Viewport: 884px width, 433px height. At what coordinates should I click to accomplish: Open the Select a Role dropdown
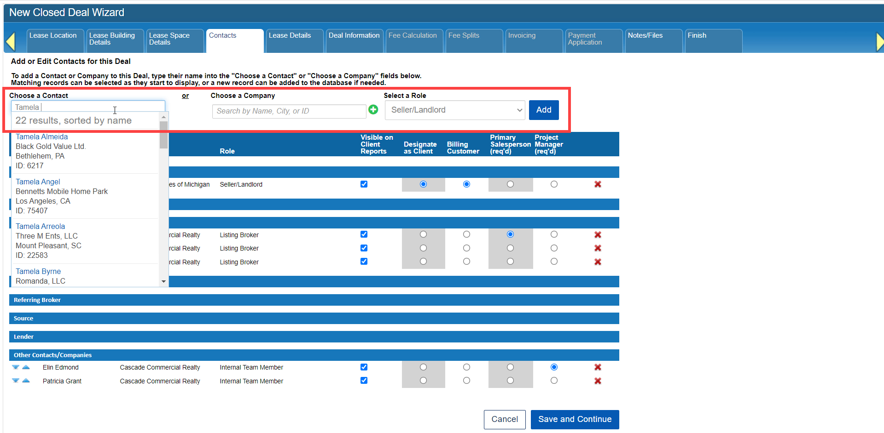pyautogui.click(x=455, y=110)
